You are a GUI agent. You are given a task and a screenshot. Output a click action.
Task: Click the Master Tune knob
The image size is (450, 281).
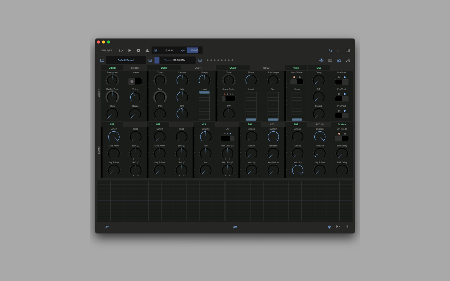(112, 97)
